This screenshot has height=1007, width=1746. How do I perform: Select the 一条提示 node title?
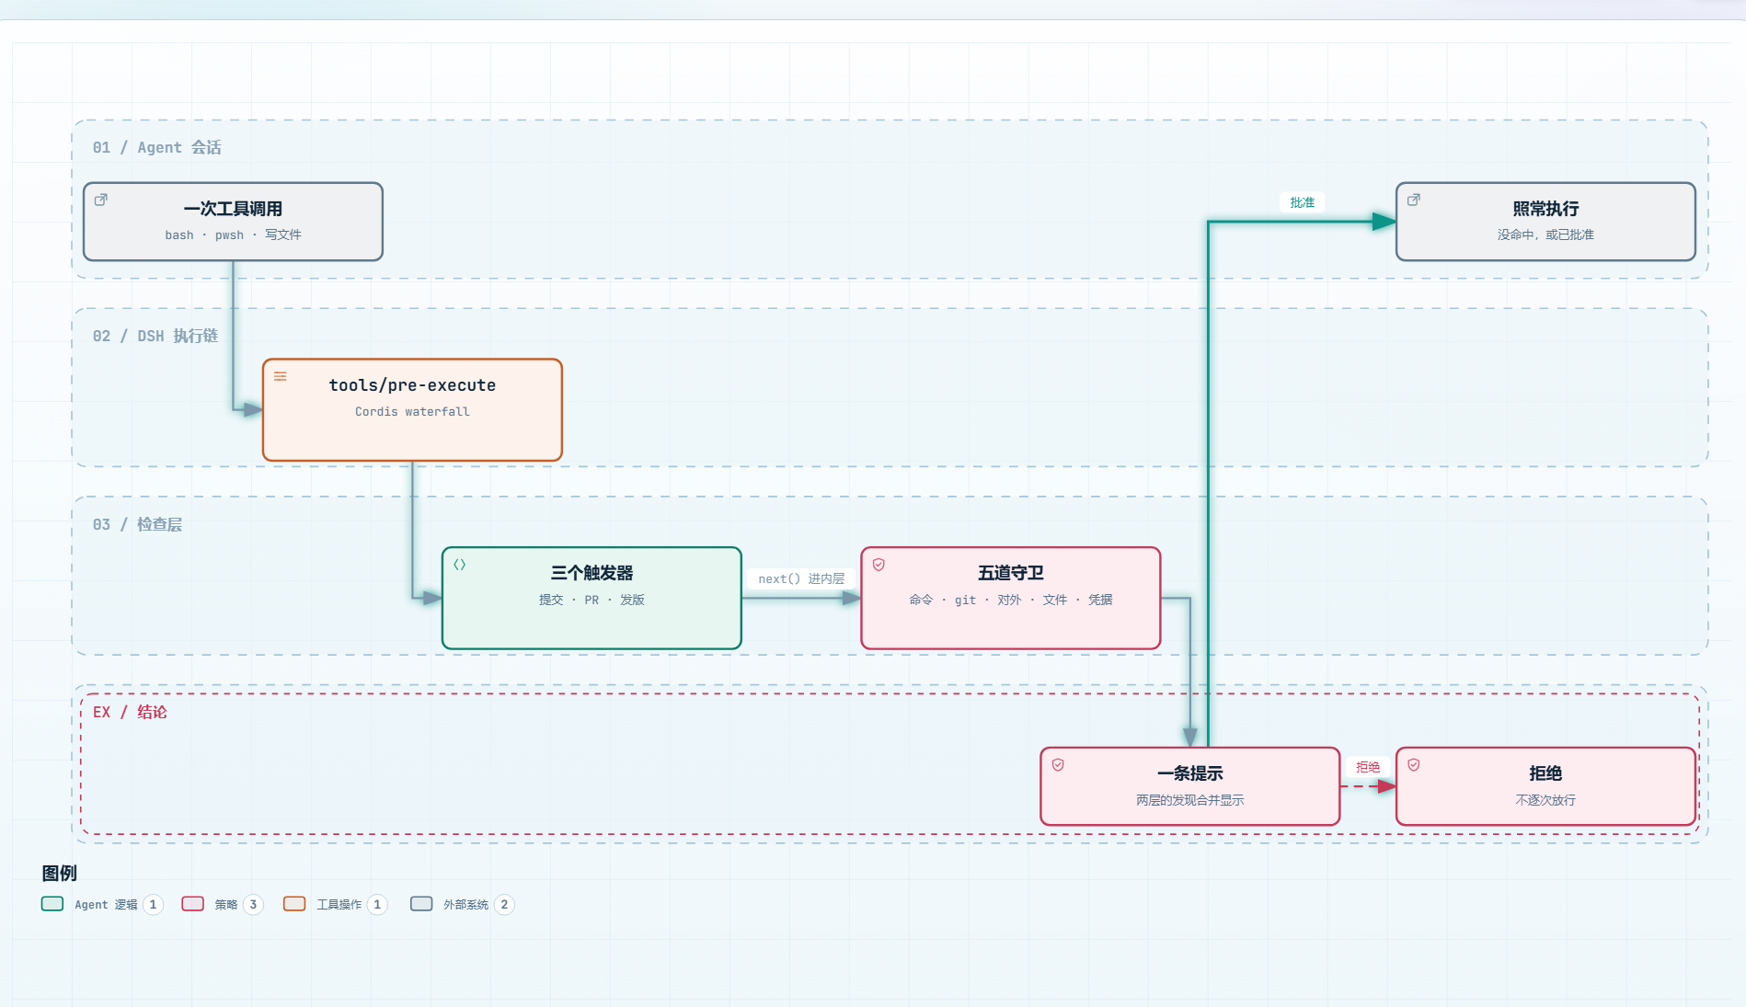click(1189, 773)
